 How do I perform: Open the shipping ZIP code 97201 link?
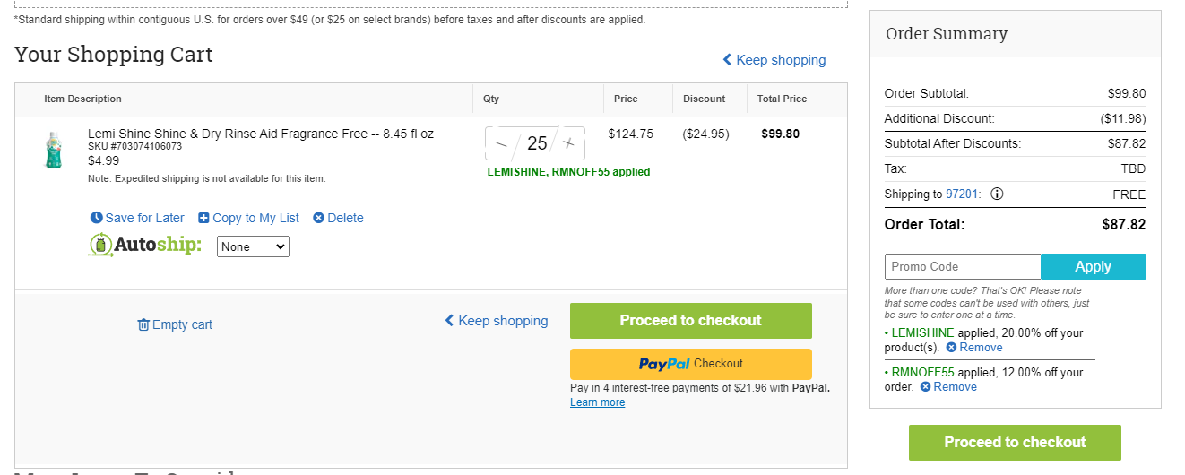[964, 194]
